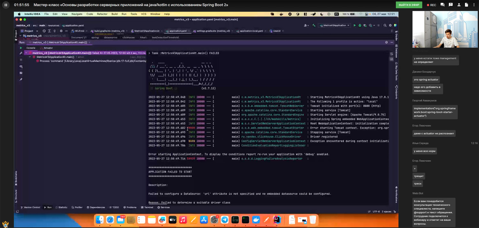Click the green Run button in toolbar
479x228 pixels.
coord(354,25)
